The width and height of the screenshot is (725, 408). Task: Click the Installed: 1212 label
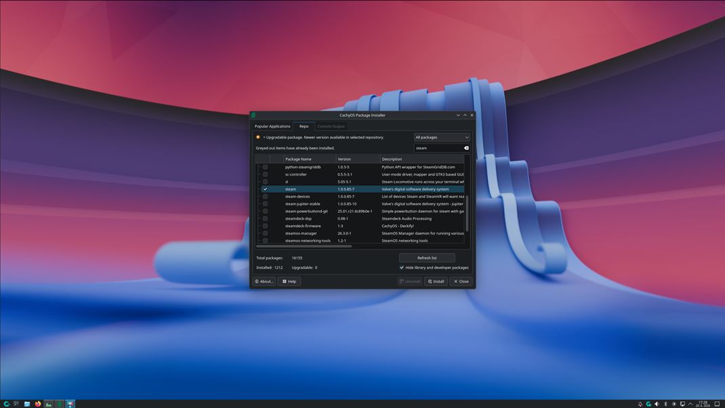coord(270,268)
